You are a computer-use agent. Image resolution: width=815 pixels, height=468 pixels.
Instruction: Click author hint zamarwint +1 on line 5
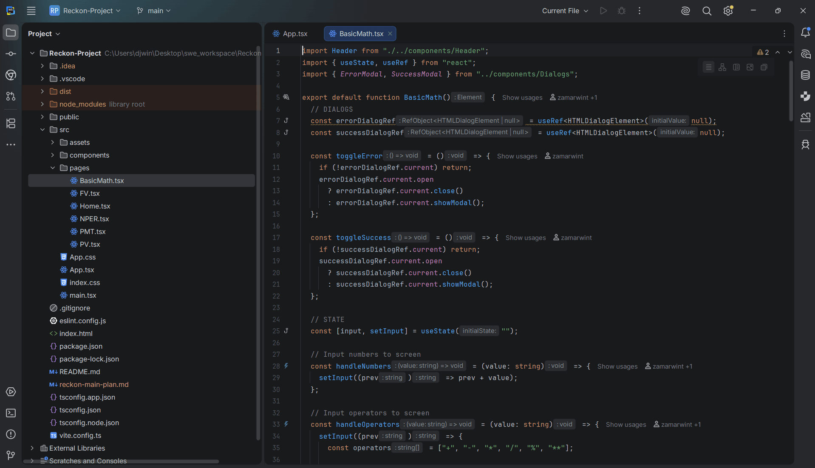click(574, 98)
